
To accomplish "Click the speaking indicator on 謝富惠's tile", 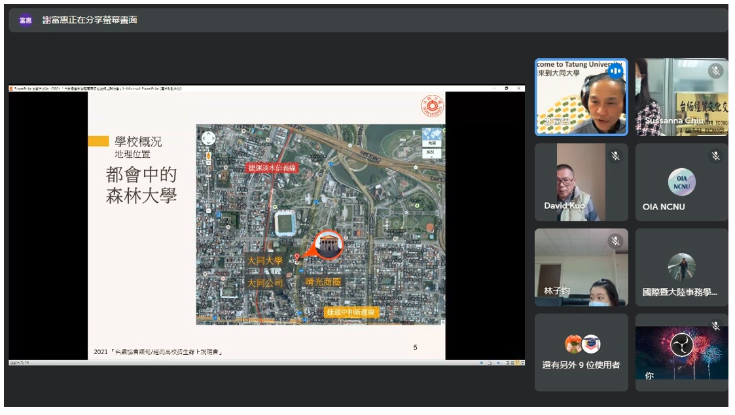I will (x=615, y=71).
